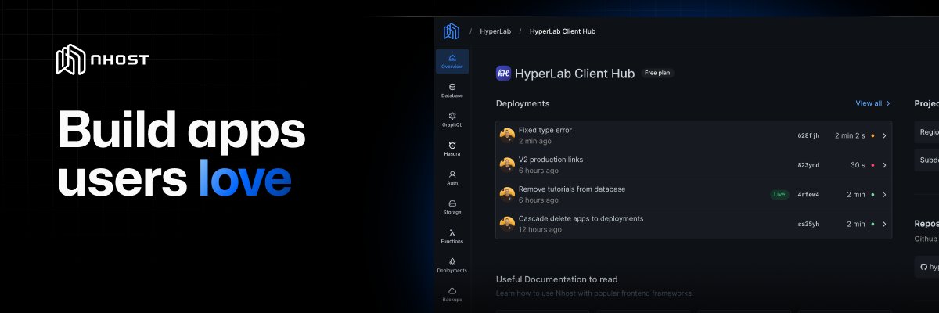Expand Cascade delete apps to deployments chevron
This screenshot has width=939, height=313.
pyautogui.click(x=884, y=224)
